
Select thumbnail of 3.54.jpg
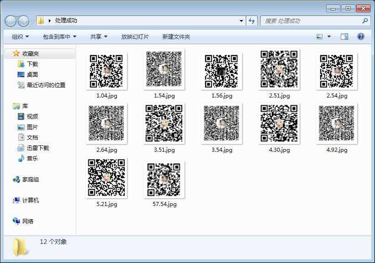click(222, 124)
